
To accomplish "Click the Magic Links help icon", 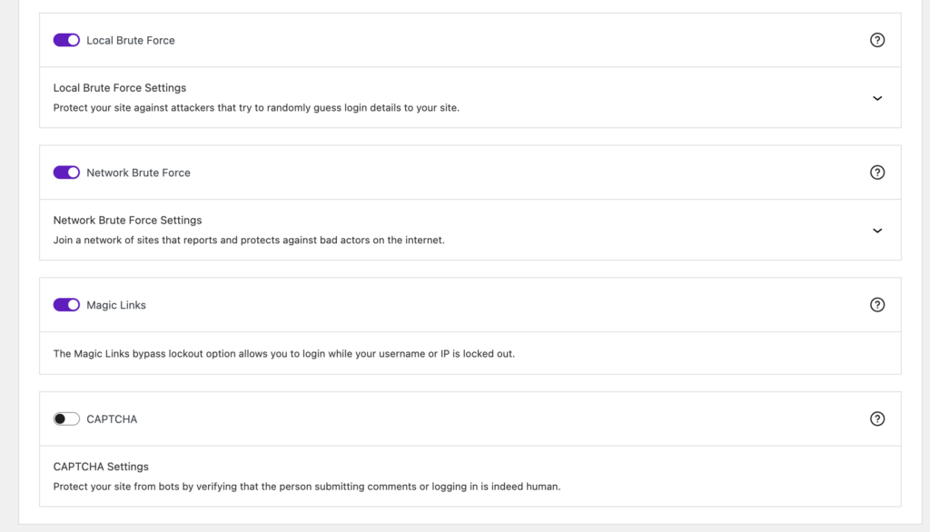I will 876,305.
